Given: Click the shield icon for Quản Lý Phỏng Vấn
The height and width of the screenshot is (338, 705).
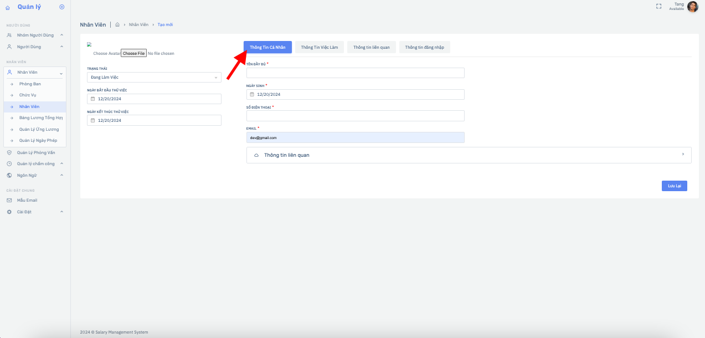Looking at the screenshot, I should (x=9, y=152).
